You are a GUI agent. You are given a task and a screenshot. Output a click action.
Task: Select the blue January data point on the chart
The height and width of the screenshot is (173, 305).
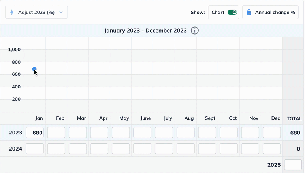(x=34, y=69)
